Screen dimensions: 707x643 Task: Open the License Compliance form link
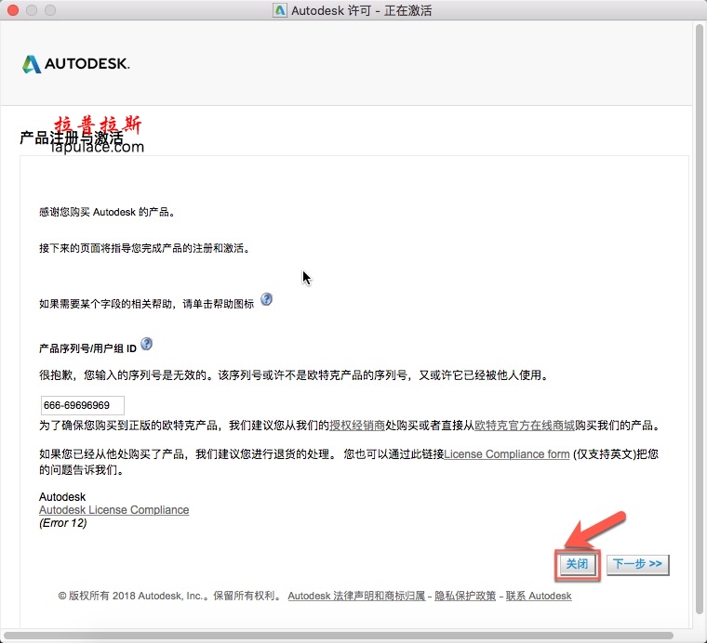pos(507,453)
